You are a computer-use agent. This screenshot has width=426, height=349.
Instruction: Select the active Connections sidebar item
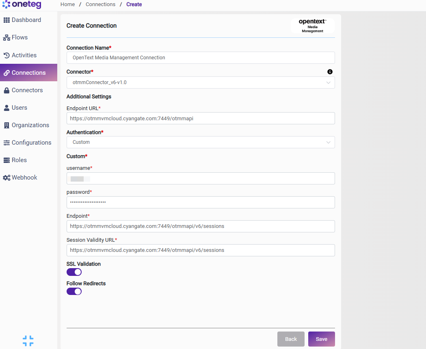pos(28,73)
